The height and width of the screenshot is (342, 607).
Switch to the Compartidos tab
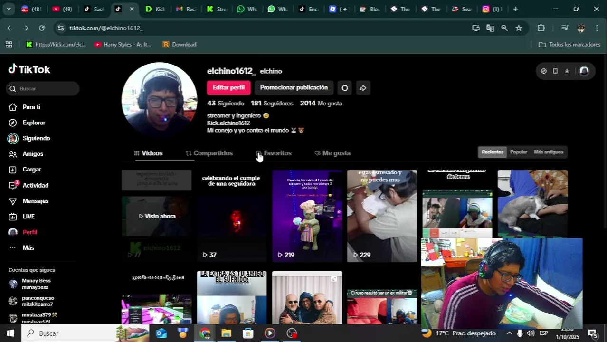click(209, 153)
